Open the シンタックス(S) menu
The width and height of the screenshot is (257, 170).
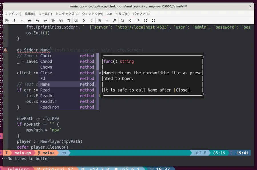point(67,14)
